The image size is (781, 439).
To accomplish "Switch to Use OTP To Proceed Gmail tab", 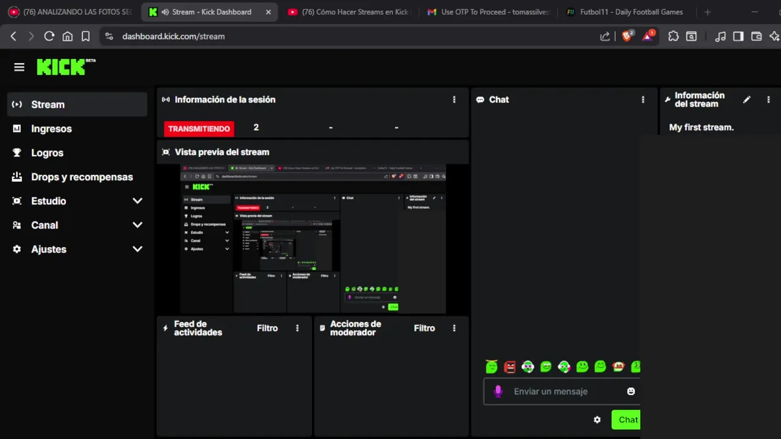I will [488, 12].
